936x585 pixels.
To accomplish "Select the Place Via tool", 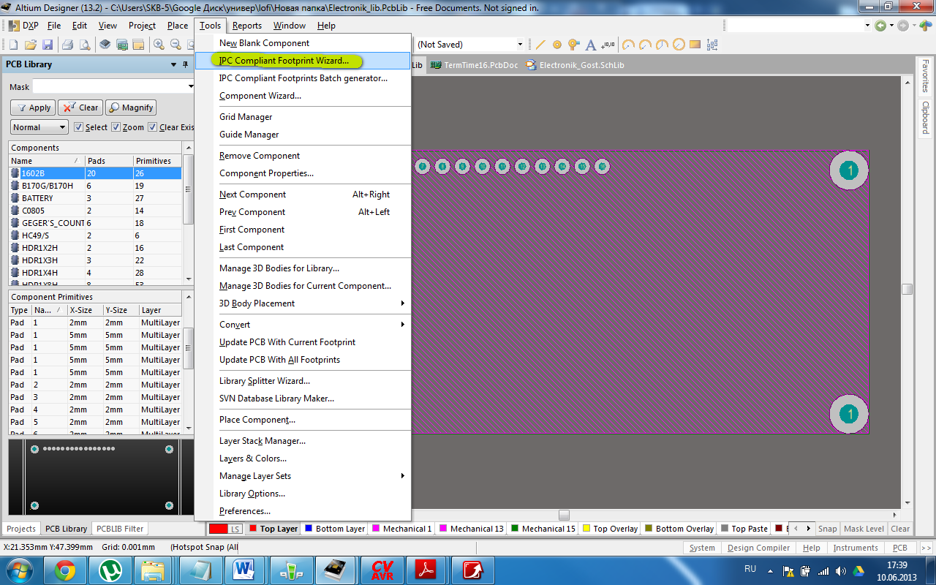I will pos(574,45).
